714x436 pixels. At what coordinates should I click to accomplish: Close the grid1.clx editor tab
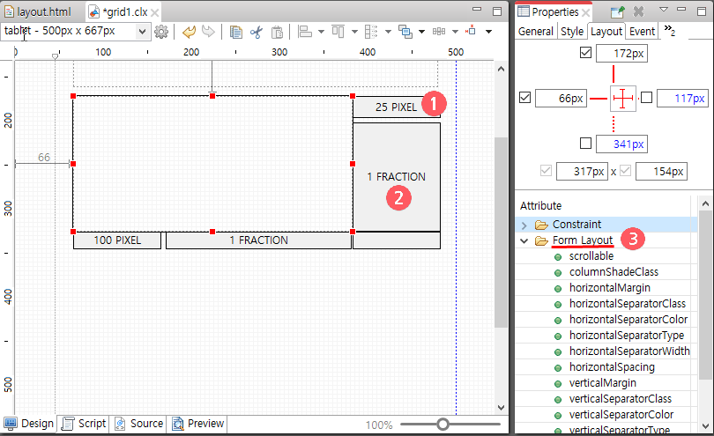coord(155,12)
